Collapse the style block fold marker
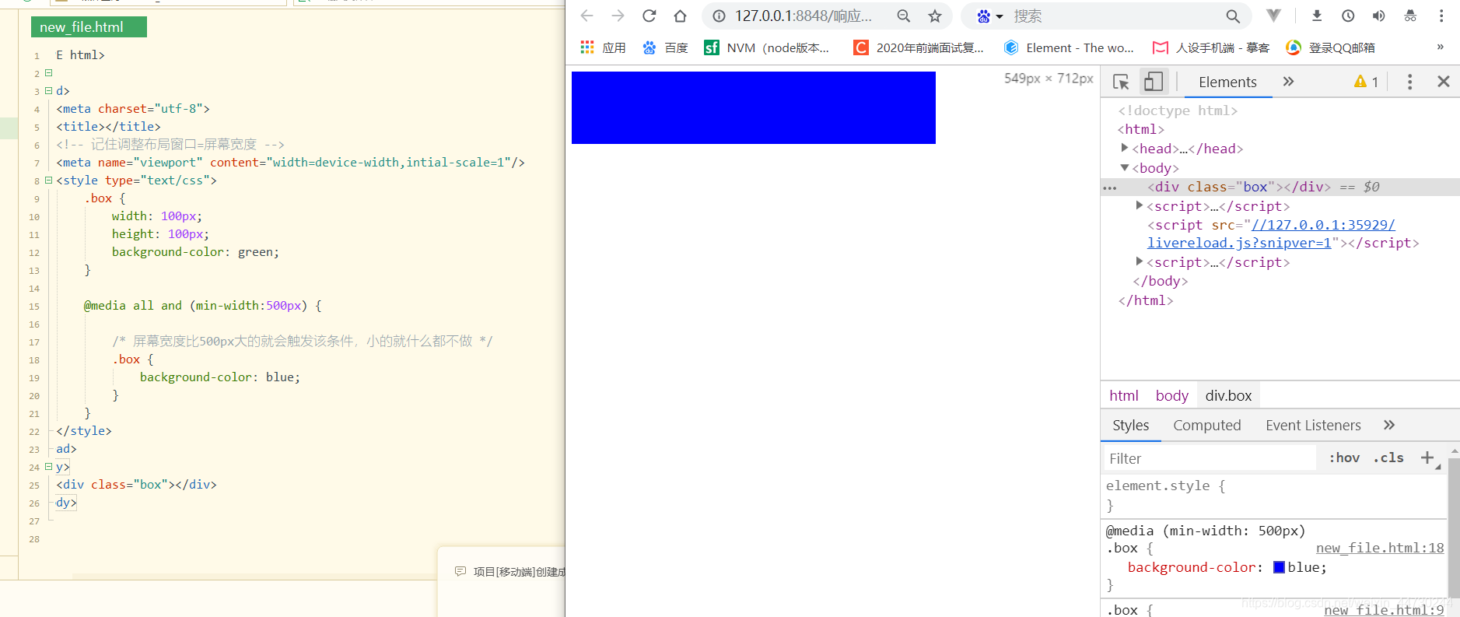 pyautogui.click(x=48, y=180)
